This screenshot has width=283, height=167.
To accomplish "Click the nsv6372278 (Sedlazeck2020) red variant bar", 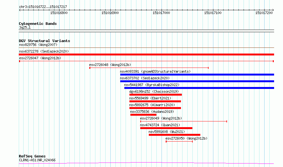I will tap(146, 54).
